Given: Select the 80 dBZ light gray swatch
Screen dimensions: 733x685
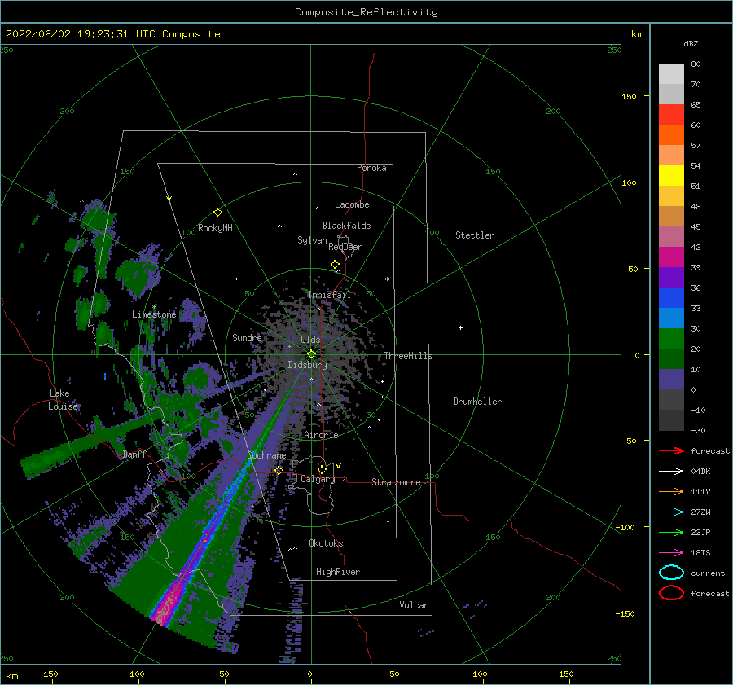Looking at the screenshot, I should click(x=671, y=74).
